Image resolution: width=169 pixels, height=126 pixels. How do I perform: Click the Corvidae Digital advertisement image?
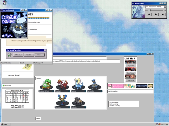(x=14, y=25)
